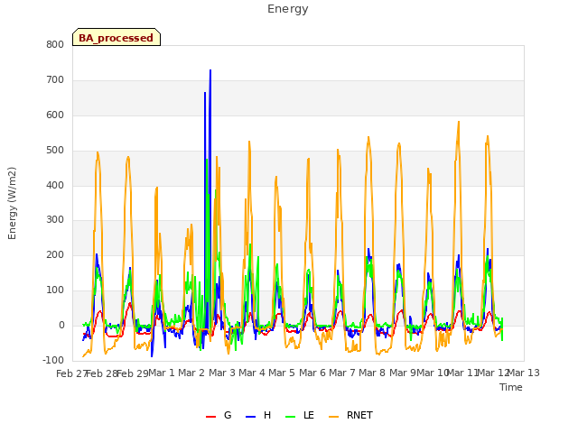Click the 800 y-axis tick label

coord(55,44)
